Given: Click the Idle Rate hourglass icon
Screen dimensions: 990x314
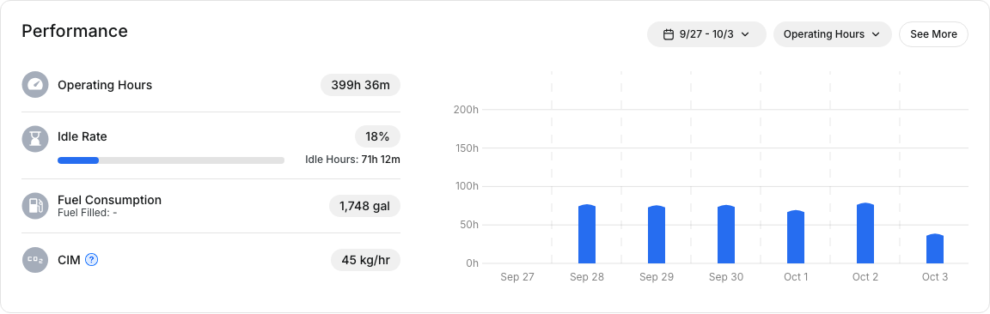Looking at the screenshot, I should [x=35, y=139].
